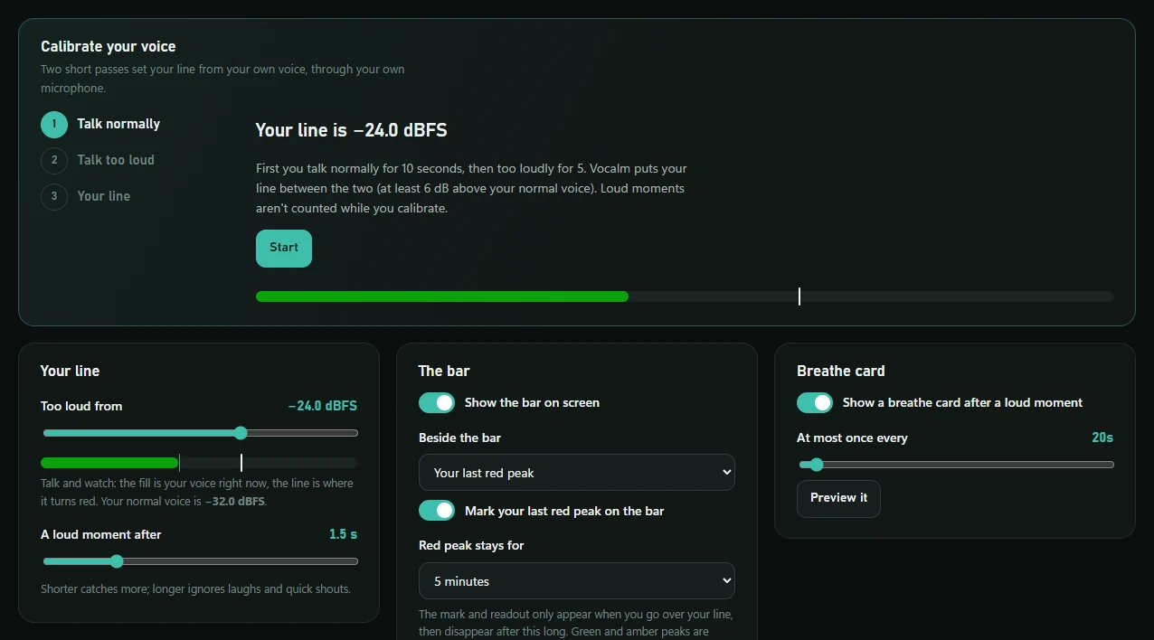Click the 20s breathe card interval value
The height and width of the screenshot is (640, 1154).
pos(1102,438)
